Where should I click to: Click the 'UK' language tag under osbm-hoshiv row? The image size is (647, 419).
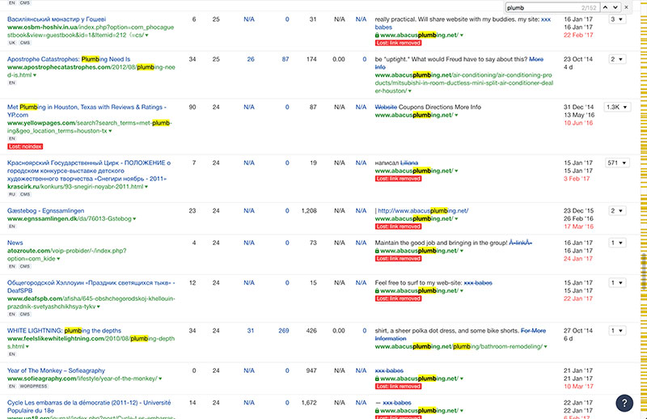[12, 43]
